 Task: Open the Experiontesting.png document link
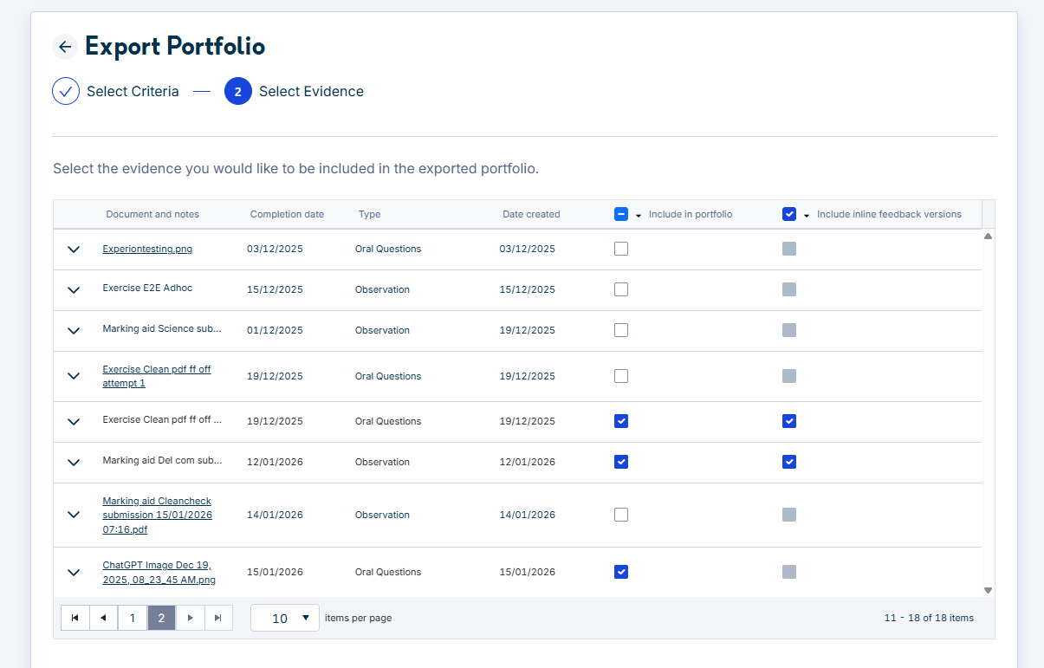click(x=147, y=249)
